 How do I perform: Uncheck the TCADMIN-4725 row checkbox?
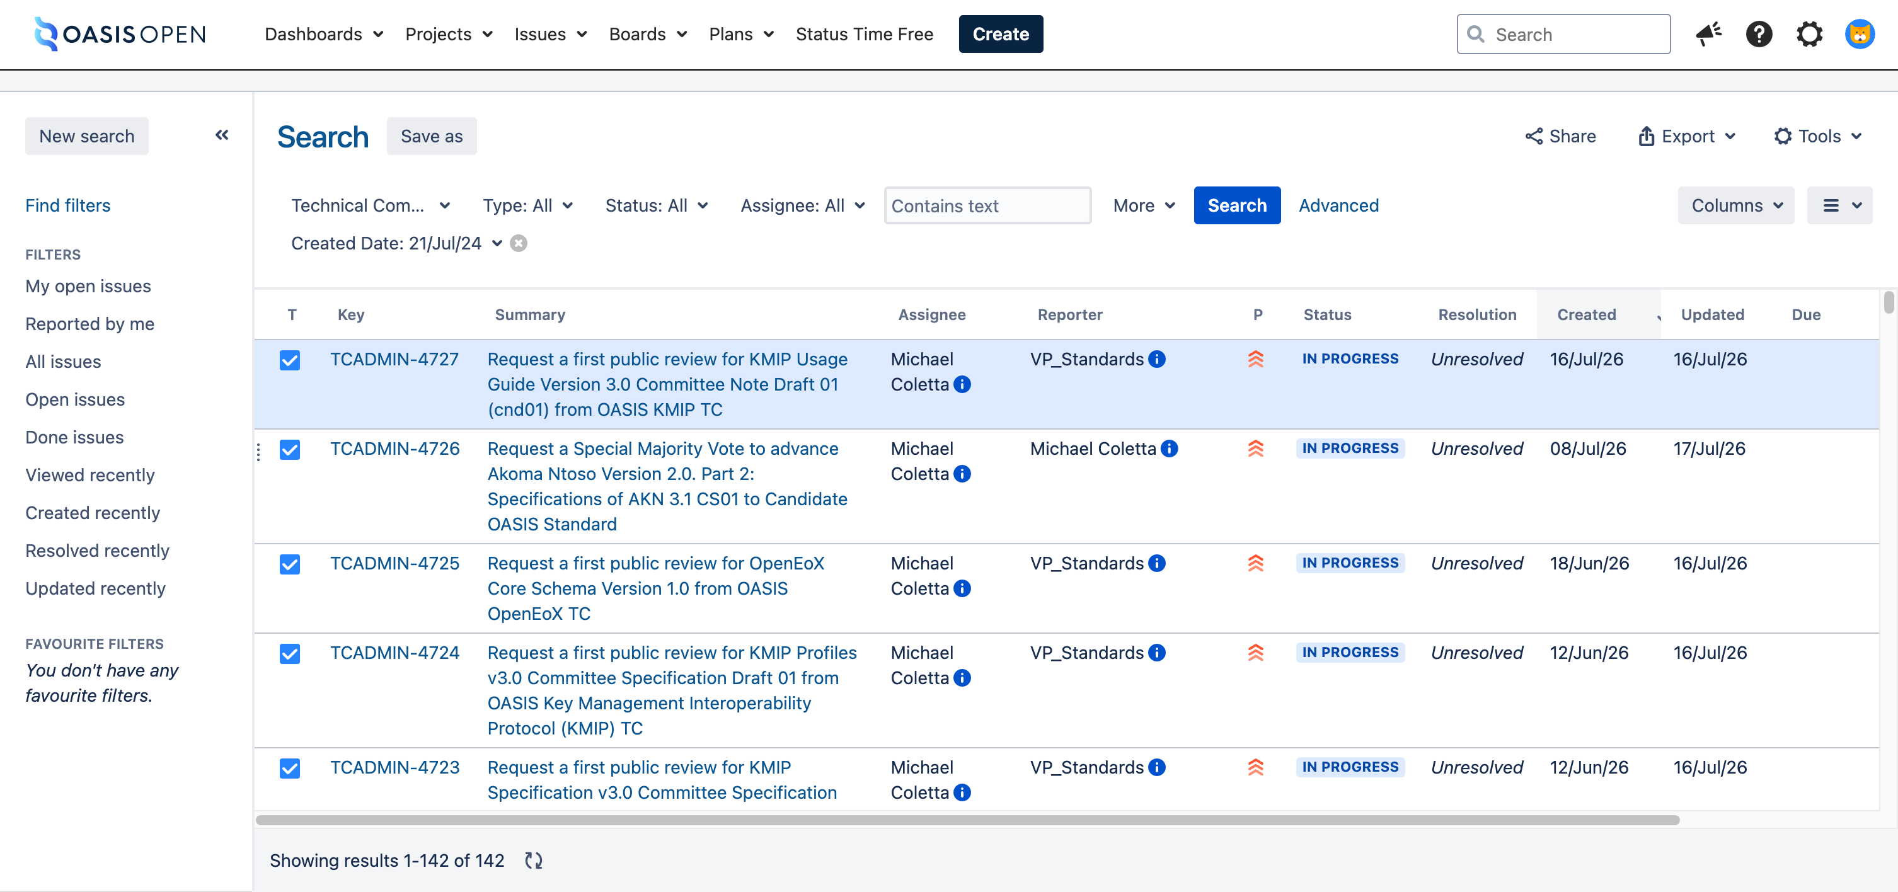290,564
